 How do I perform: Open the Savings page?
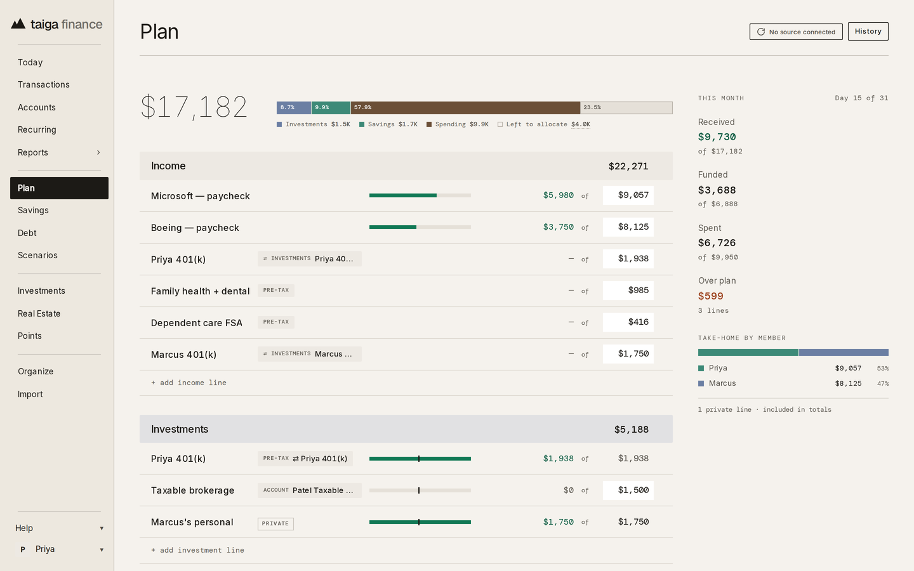point(59,210)
